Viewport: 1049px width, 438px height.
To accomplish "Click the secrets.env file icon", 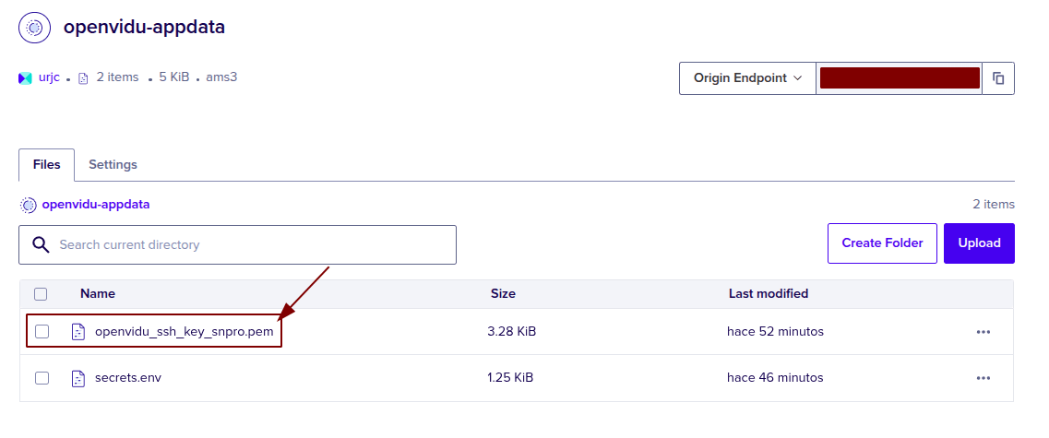I will [78, 377].
